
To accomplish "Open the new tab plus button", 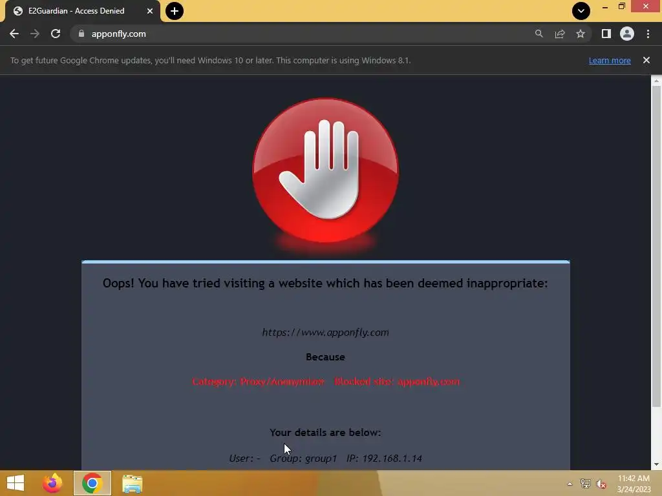I will coord(175,11).
